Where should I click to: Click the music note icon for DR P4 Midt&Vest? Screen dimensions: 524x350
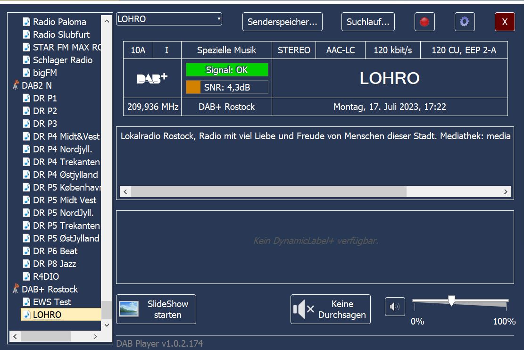26,136
